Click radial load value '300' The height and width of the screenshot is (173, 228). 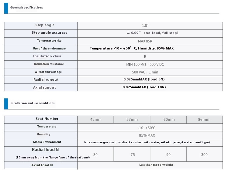point(204,155)
